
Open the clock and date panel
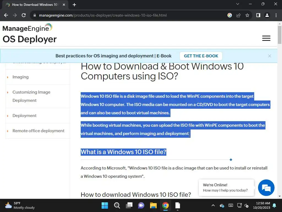tap(262, 205)
